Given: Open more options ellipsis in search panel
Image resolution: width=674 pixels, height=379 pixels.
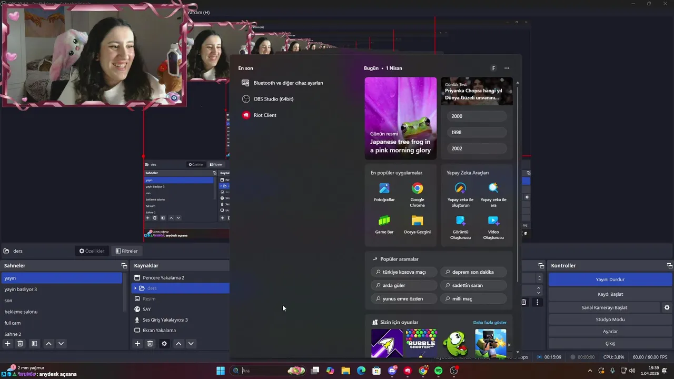Looking at the screenshot, I should (x=507, y=68).
